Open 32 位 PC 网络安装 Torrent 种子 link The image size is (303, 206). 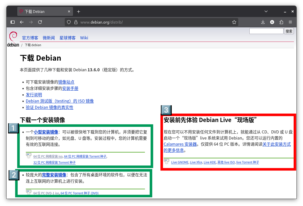click(54, 162)
